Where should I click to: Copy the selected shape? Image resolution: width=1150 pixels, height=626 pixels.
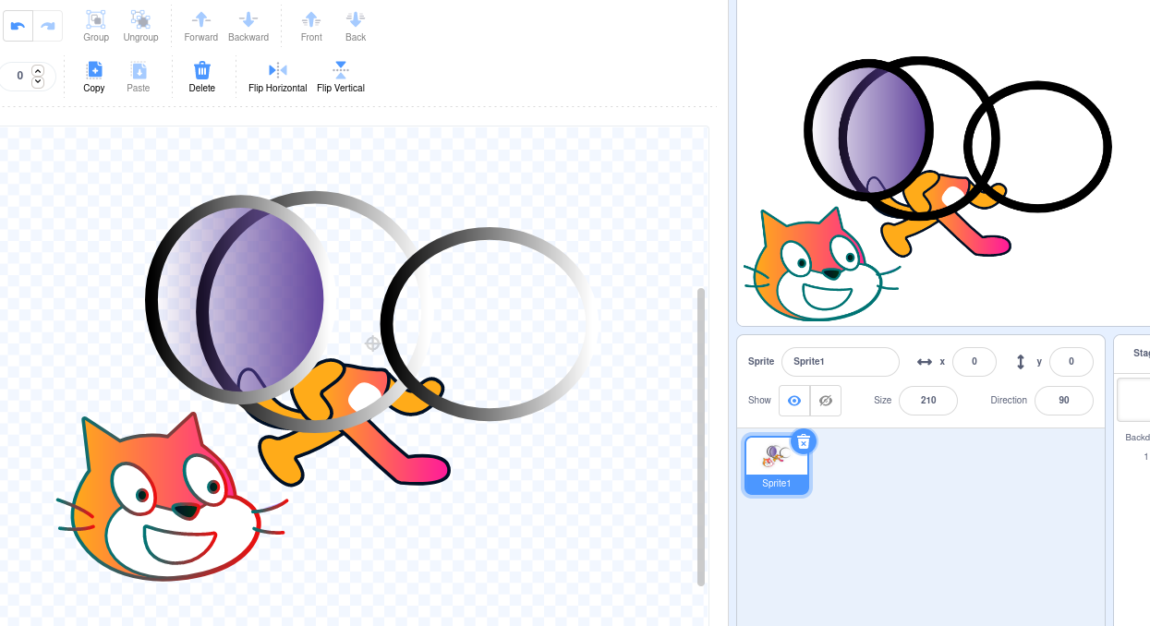coord(94,77)
